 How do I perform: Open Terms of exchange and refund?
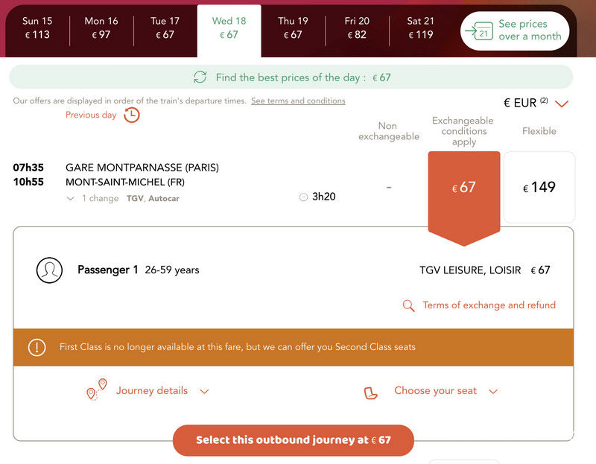[489, 305]
